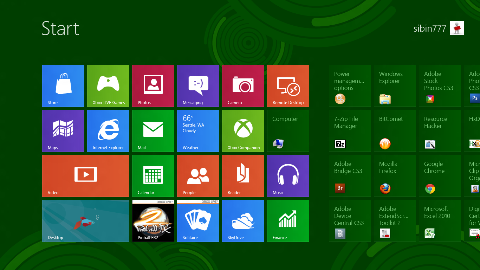Start the Maps app
This screenshot has height=270, width=480.
[63, 130]
